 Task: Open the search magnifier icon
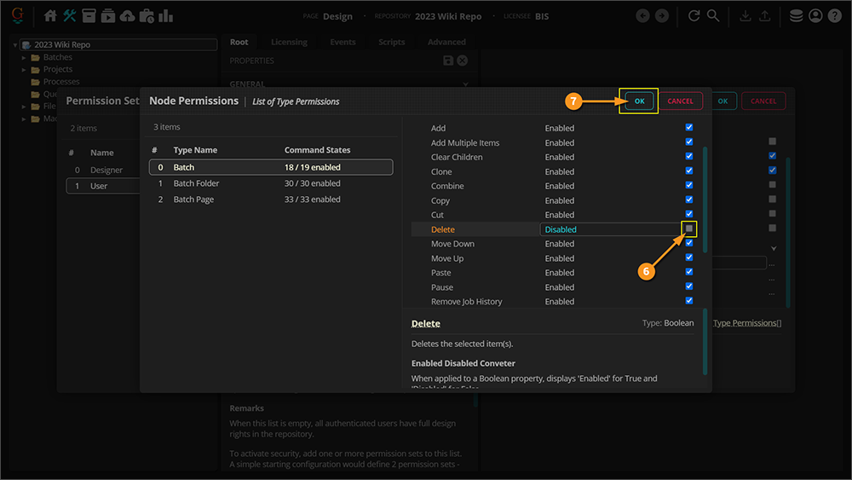tap(713, 16)
